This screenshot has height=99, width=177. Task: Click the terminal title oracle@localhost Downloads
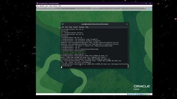95,24
